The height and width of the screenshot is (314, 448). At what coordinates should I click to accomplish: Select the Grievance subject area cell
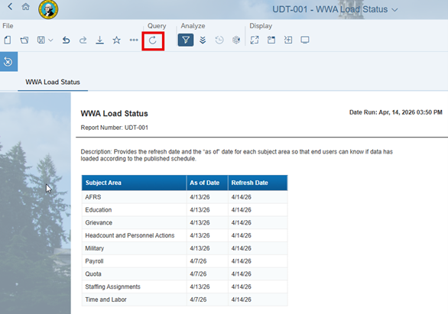pyautogui.click(x=134, y=222)
